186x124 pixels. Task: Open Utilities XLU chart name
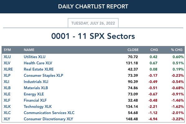click(x=34, y=57)
